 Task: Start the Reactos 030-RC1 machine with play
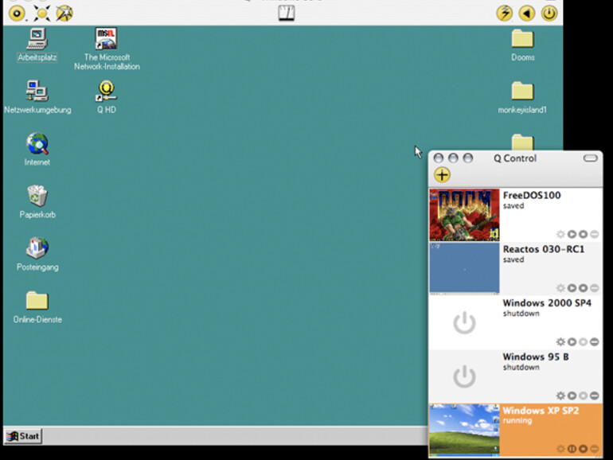click(x=572, y=288)
